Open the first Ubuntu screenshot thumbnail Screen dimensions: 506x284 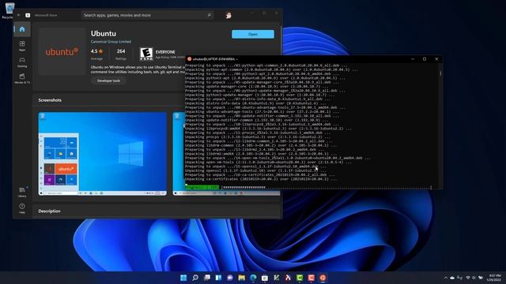click(x=103, y=154)
